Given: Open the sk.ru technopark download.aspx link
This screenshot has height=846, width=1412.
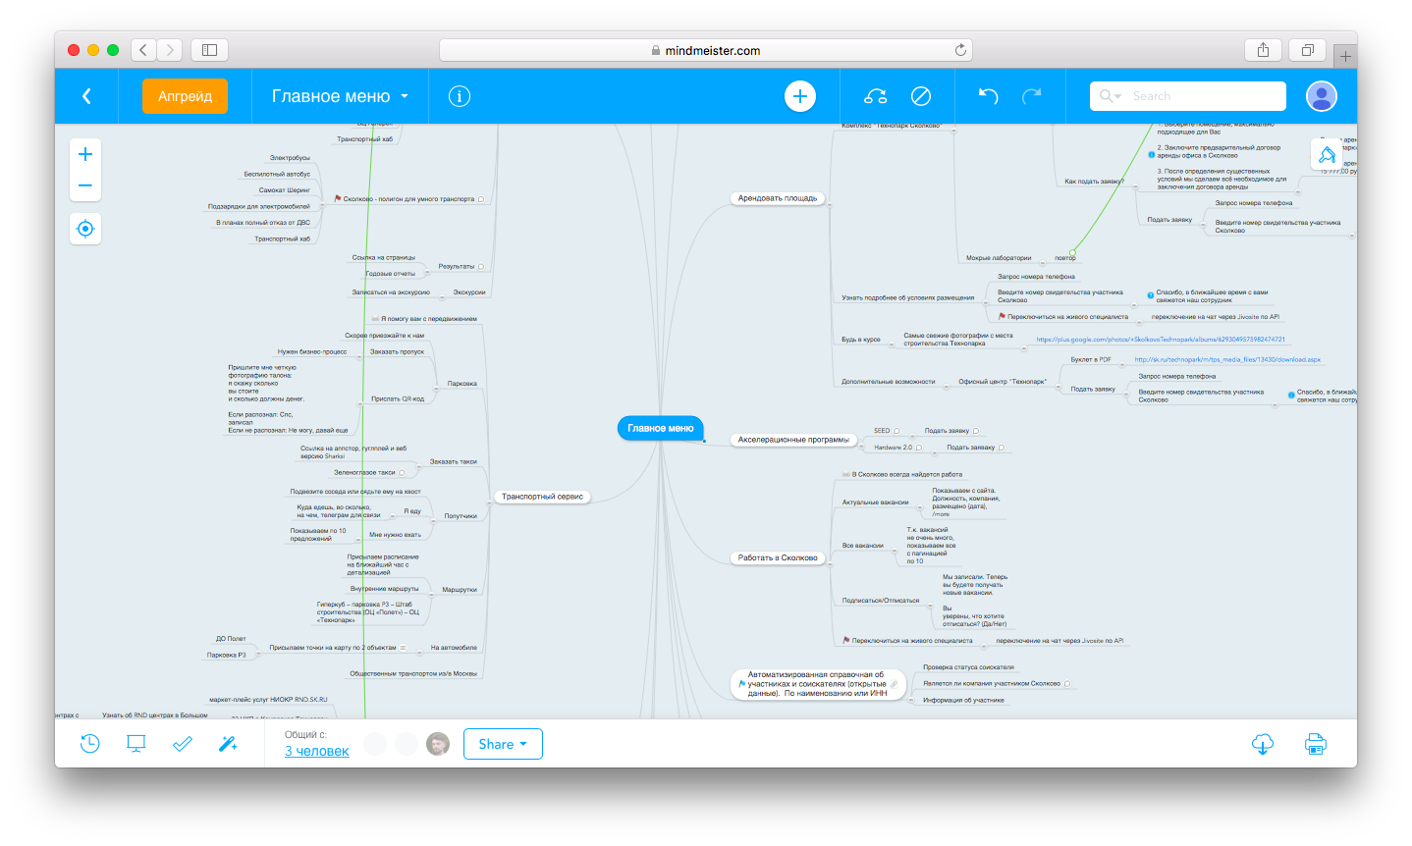Looking at the screenshot, I should (x=1227, y=360).
